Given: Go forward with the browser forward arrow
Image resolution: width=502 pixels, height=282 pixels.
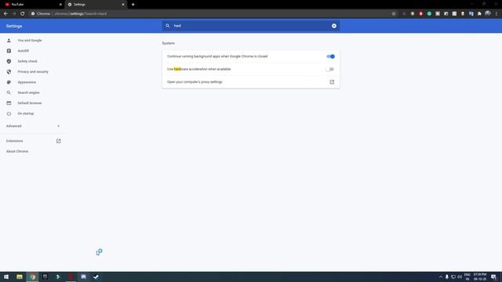Looking at the screenshot, I should click(x=14, y=14).
